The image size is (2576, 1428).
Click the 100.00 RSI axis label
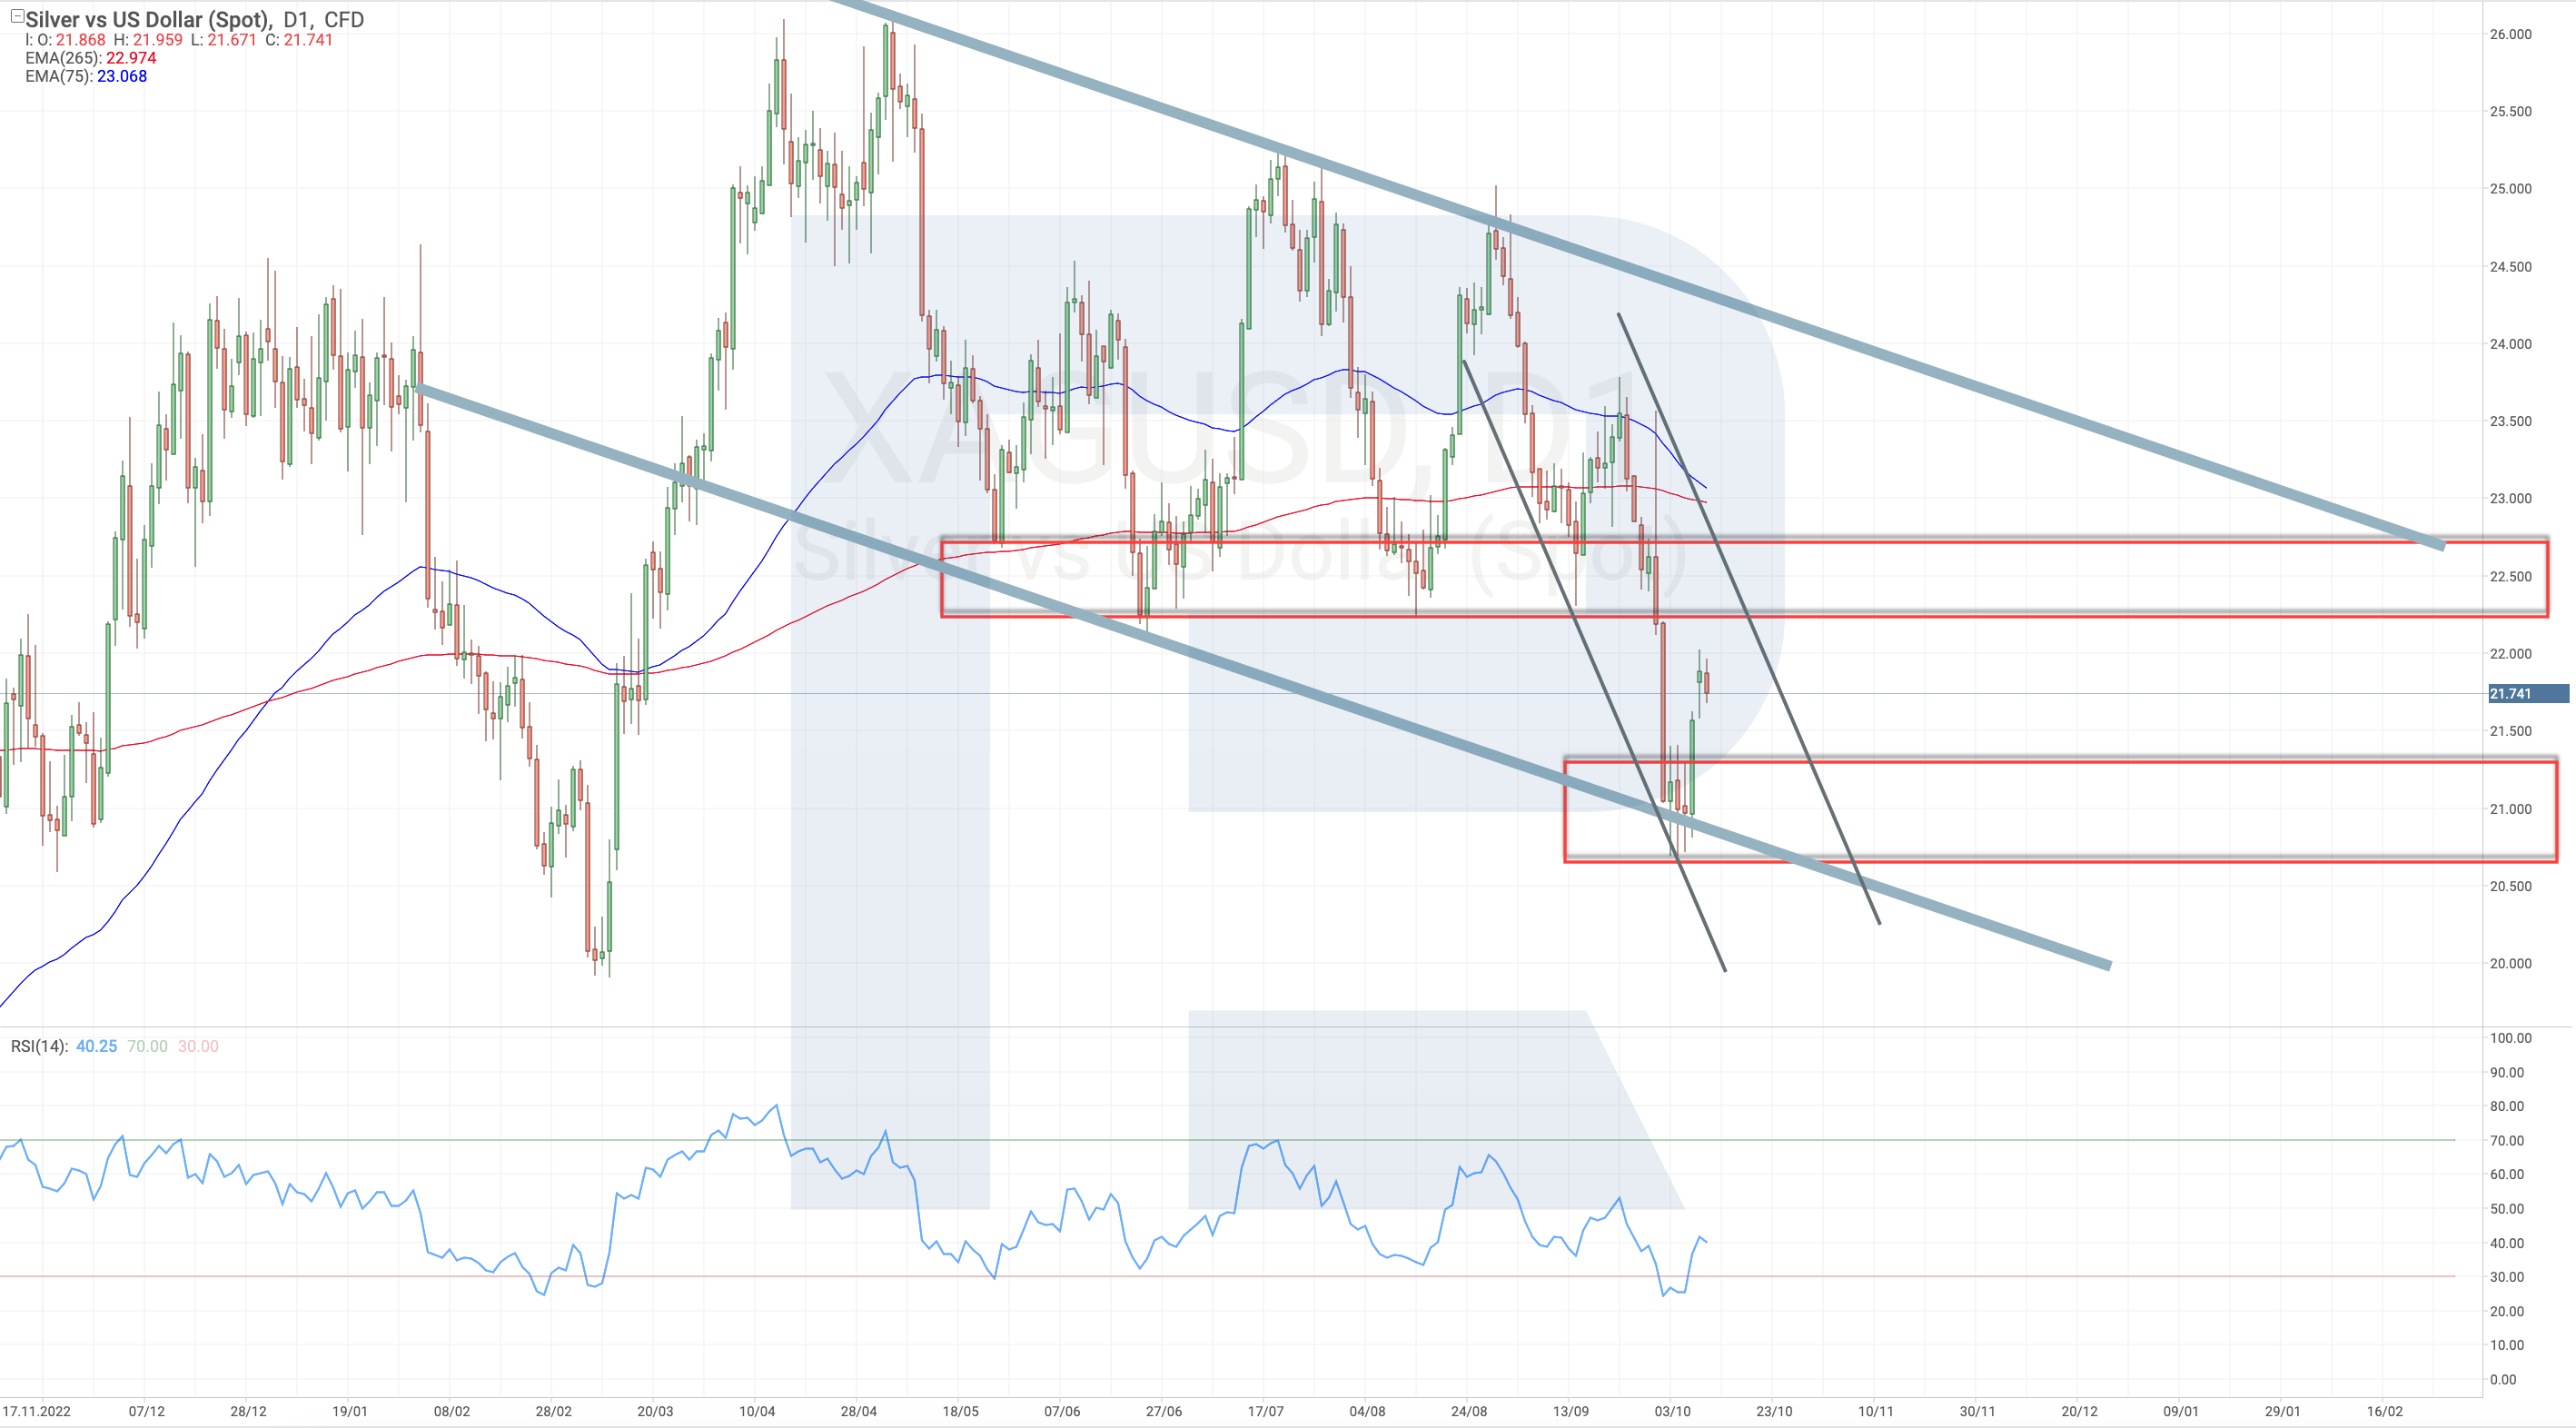click(2510, 1038)
